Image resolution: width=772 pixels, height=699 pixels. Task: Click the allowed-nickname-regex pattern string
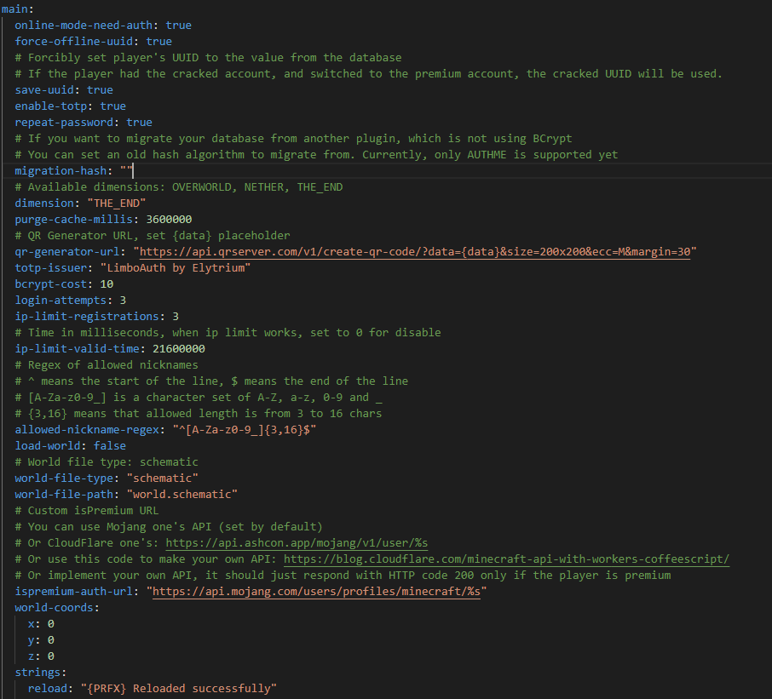pos(249,429)
